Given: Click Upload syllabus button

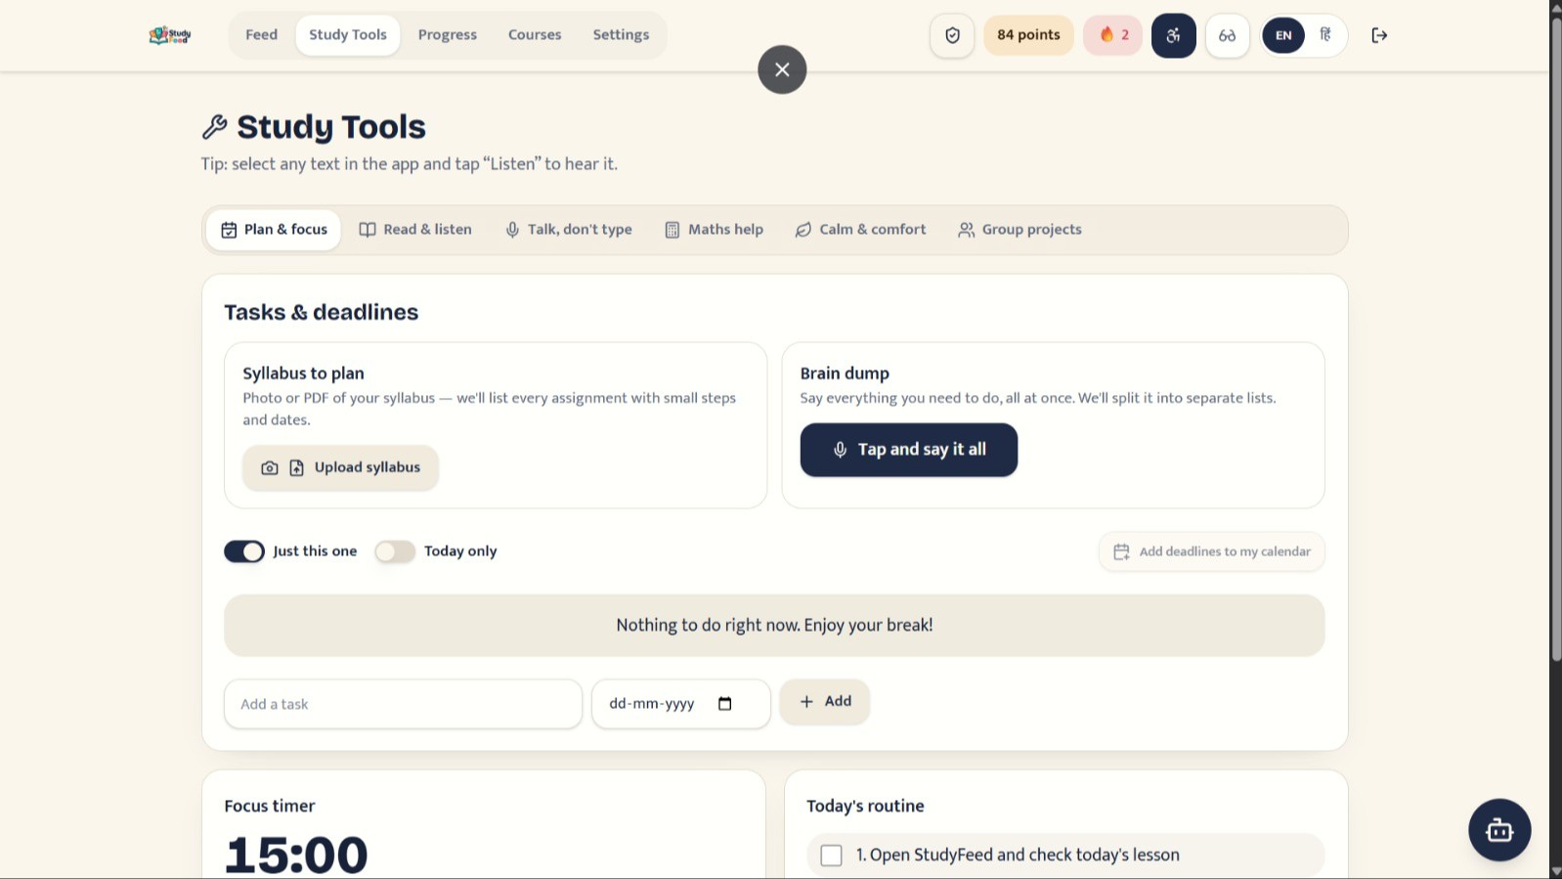Looking at the screenshot, I should (x=341, y=468).
